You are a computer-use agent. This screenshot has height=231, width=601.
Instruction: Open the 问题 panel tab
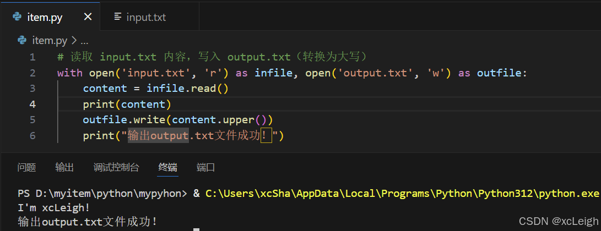(x=27, y=168)
